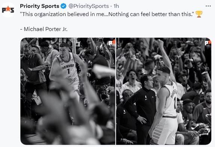
Task: Open the right photo with the raised fist
Action: click(x=164, y=91)
